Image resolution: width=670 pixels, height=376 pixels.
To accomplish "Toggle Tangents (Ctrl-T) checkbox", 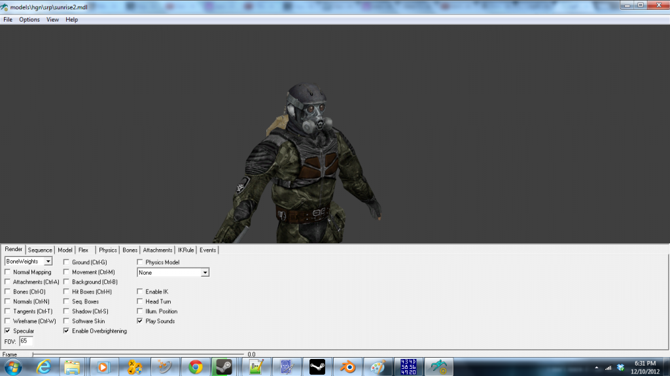I will (x=8, y=311).
